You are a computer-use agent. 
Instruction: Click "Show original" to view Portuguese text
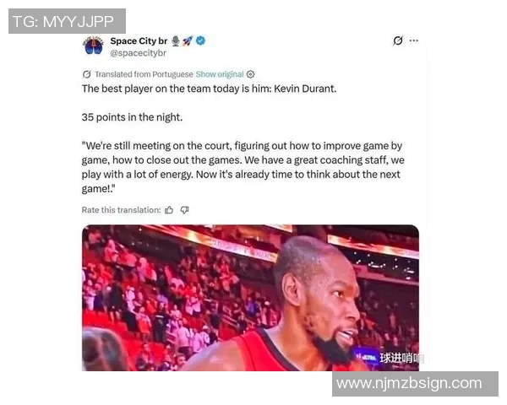pos(220,74)
